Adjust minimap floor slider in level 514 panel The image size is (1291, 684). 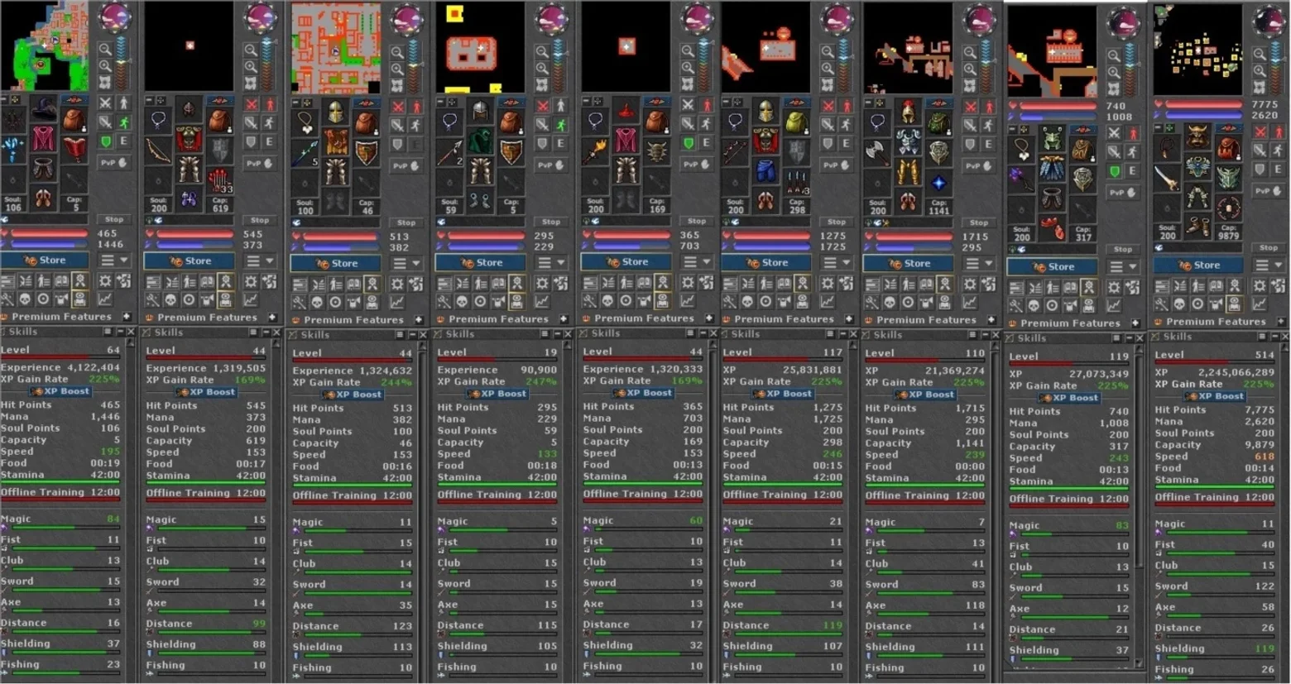(1277, 66)
